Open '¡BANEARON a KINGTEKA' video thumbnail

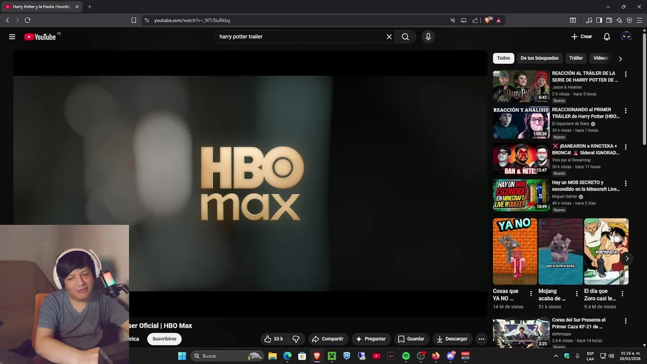pos(521,159)
